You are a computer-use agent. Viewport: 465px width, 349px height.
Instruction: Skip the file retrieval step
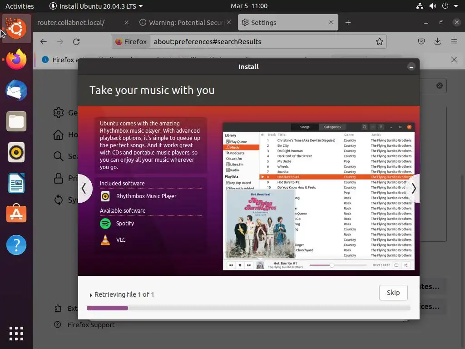(393, 293)
